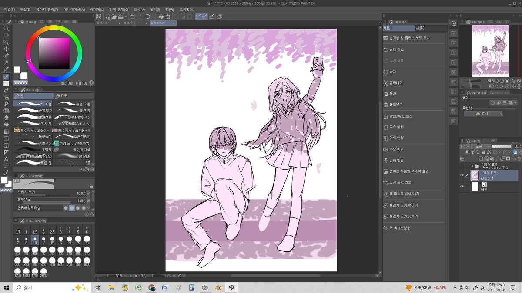Select the Operation object tool
The height and width of the screenshot is (293, 522).
pos(6,42)
